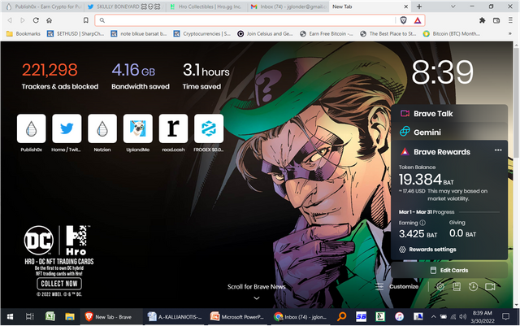
Task: Open Join Celsius and Ge... bookmark
Action: coord(266,33)
